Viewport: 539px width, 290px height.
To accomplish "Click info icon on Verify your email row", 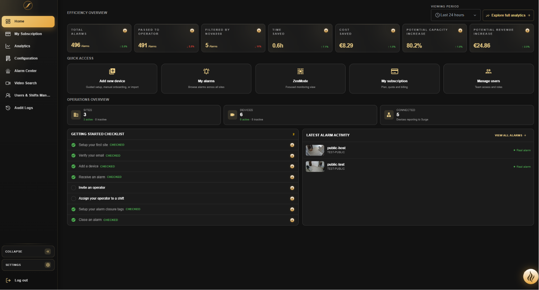I will click(x=292, y=156).
